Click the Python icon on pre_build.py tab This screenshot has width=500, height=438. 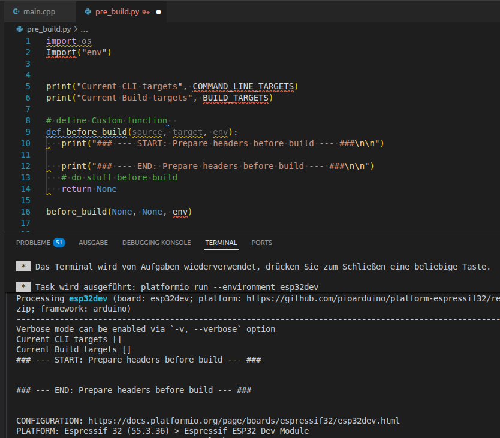(88, 11)
